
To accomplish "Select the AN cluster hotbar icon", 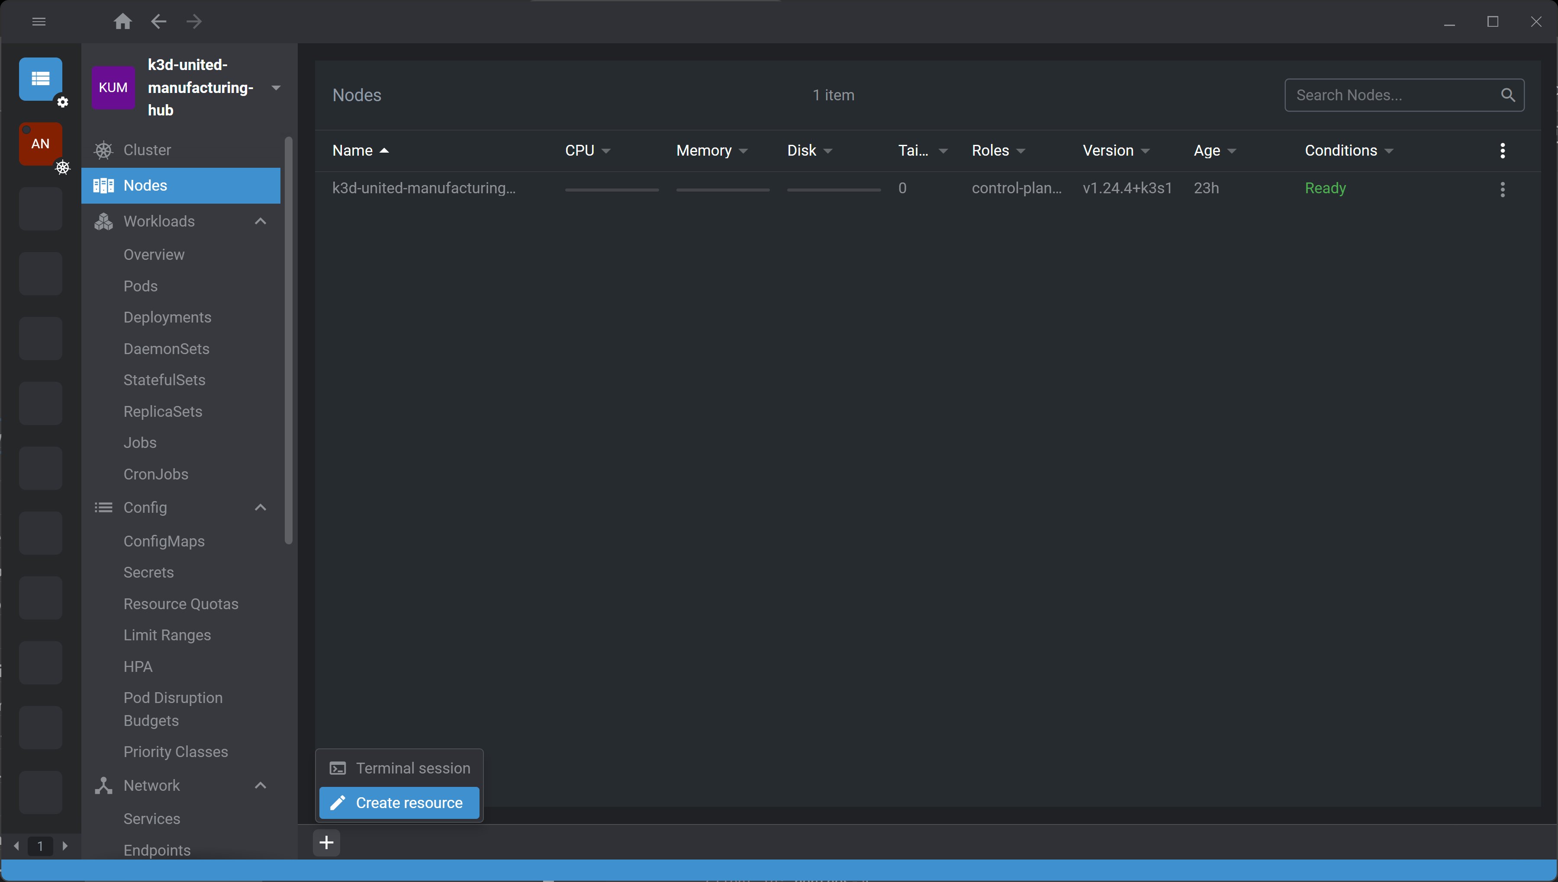I will point(41,144).
